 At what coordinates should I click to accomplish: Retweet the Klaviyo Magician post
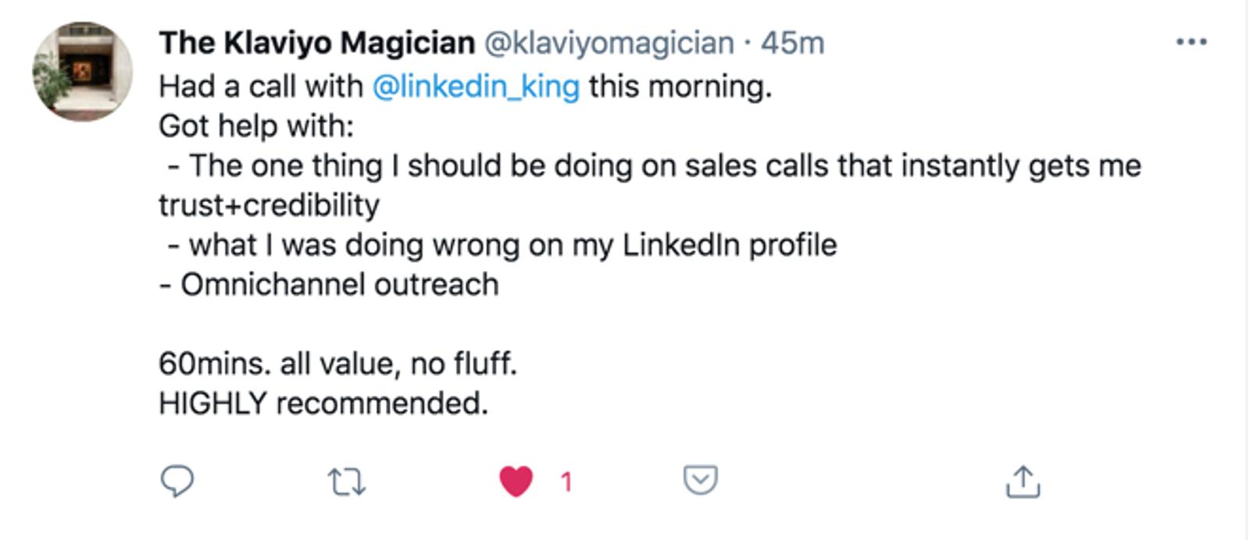click(346, 481)
